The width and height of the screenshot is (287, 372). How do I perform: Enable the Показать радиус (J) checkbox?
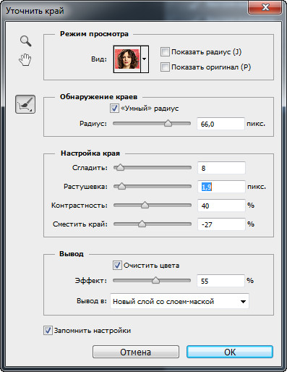(165, 52)
